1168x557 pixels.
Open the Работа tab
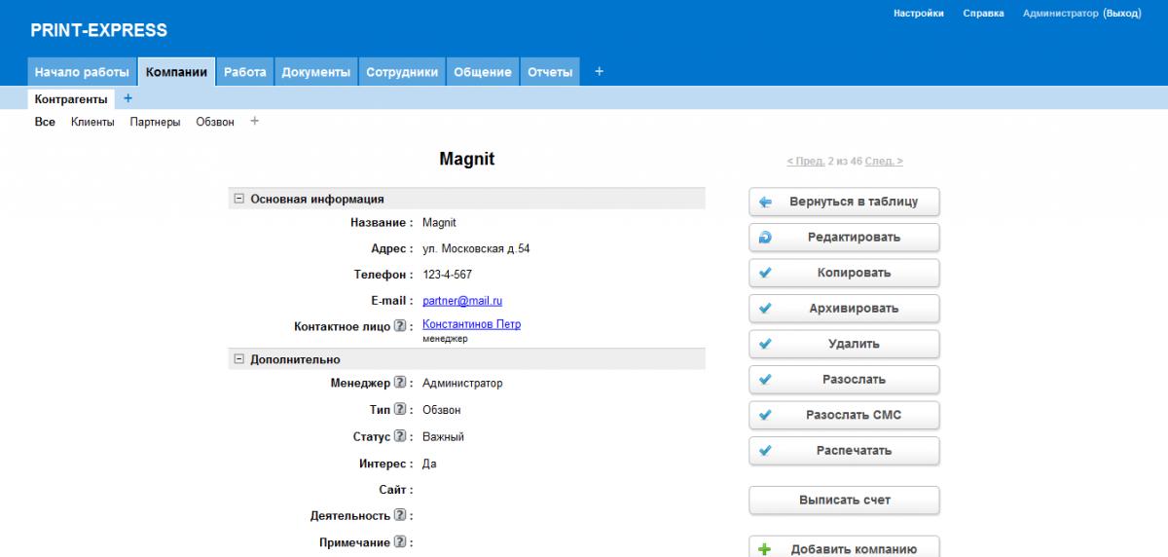(x=244, y=72)
